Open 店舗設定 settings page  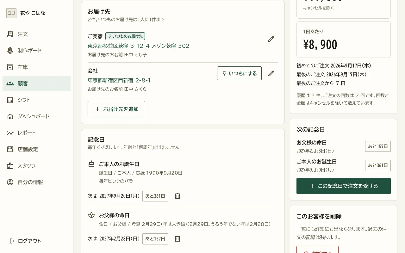click(37, 149)
